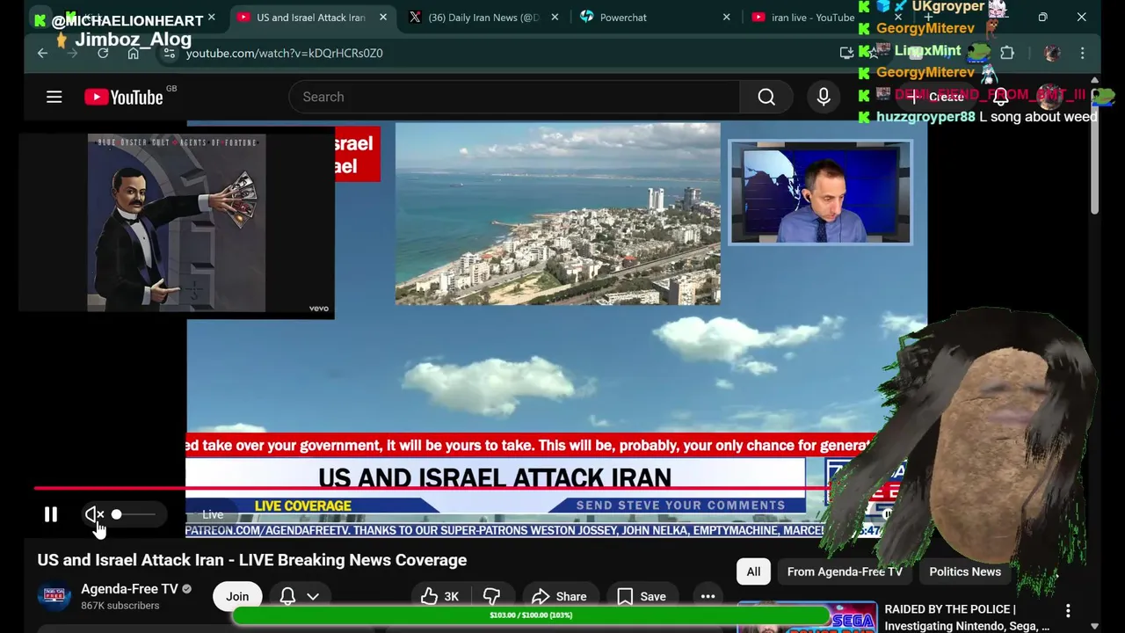Pause the live video
This screenshot has height=633, width=1125.
pos(51,514)
